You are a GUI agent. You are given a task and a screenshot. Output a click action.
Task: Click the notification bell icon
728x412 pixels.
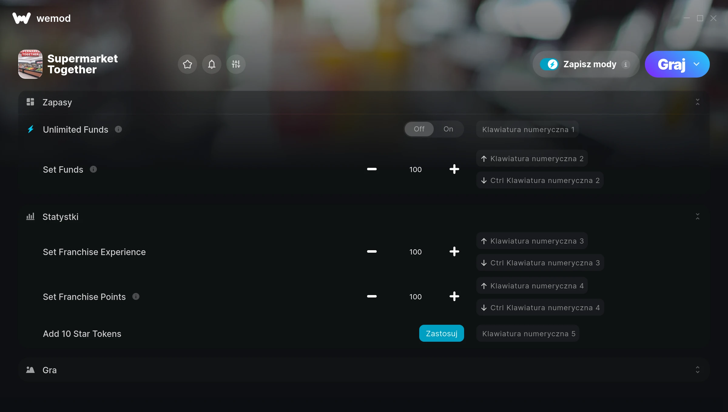[x=211, y=64]
